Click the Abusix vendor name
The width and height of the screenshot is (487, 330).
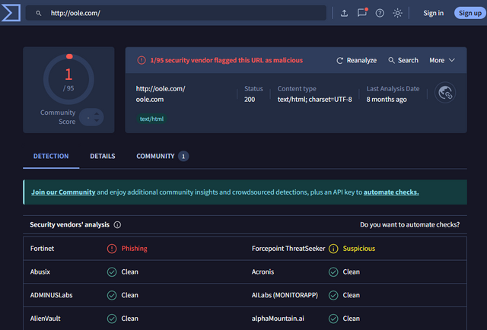(40, 272)
